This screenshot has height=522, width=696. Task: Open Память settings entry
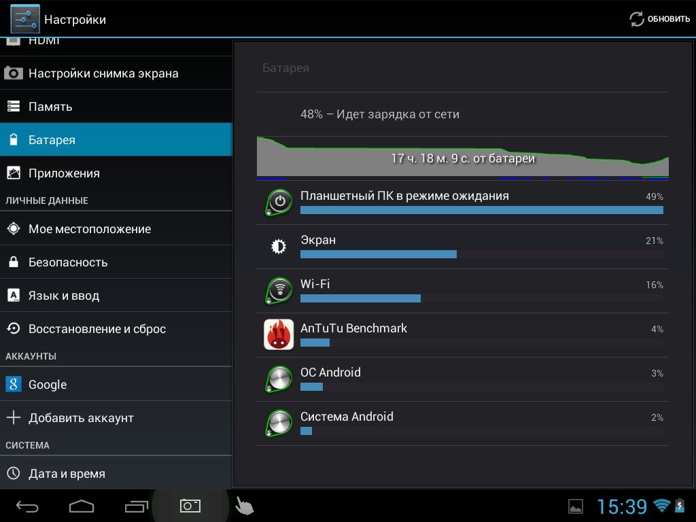[x=116, y=107]
